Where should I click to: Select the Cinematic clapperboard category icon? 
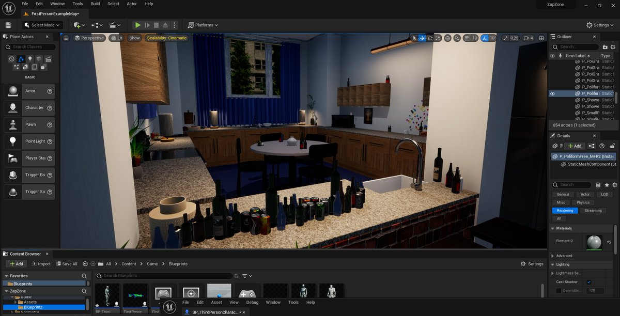coord(48,59)
